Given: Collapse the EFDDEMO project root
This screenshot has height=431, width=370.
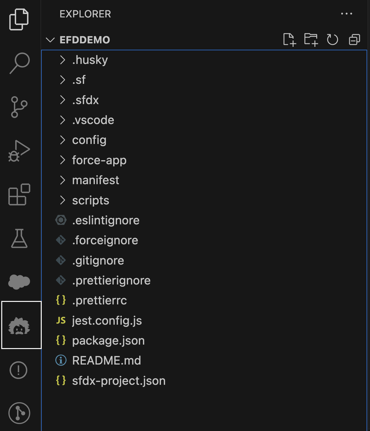Looking at the screenshot, I should point(51,40).
